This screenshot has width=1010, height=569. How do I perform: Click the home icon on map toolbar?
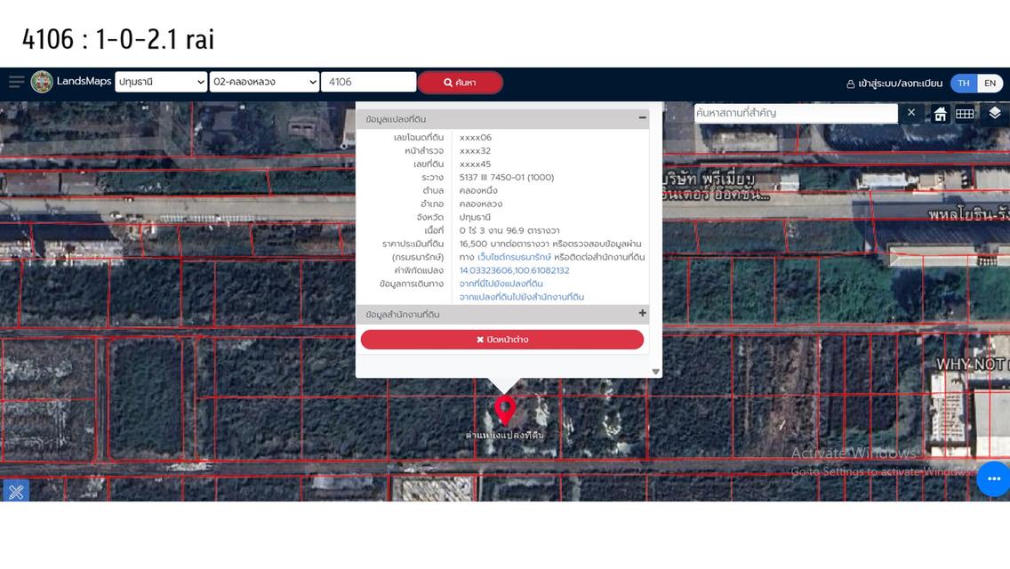[x=940, y=114]
